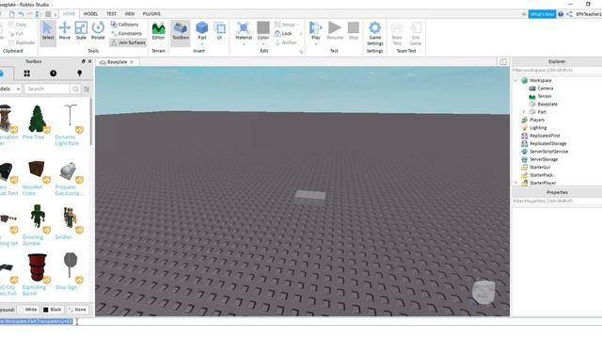The width and height of the screenshot is (602, 339).
Task: Select the Propane Gas Container model
Action: click(69, 178)
